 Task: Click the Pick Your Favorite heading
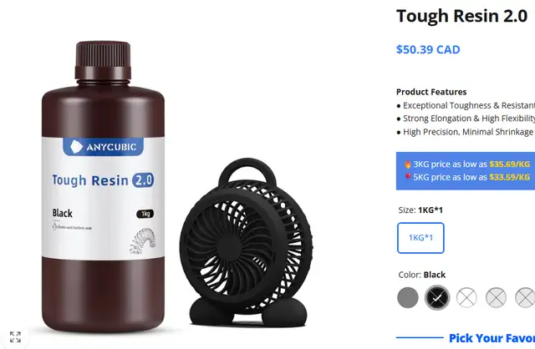(x=492, y=338)
